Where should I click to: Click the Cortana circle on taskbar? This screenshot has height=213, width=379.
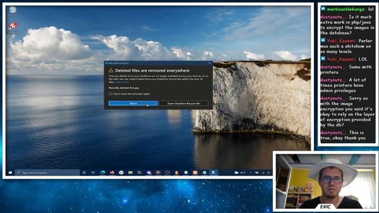tap(84, 173)
